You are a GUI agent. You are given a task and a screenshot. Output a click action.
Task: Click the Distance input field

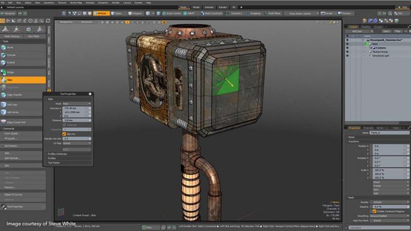tap(77, 120)
